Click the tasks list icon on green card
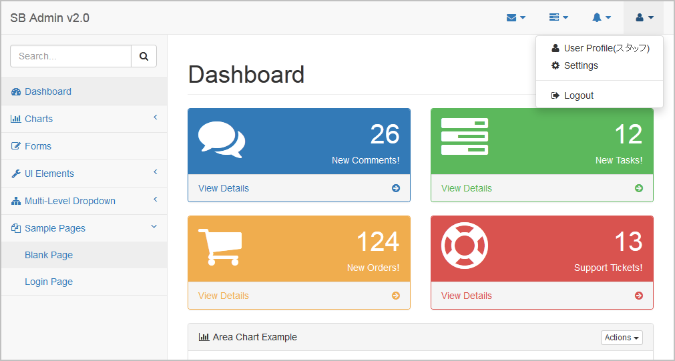The width and height of the screenshot is (675, 361). coord(465,136)
